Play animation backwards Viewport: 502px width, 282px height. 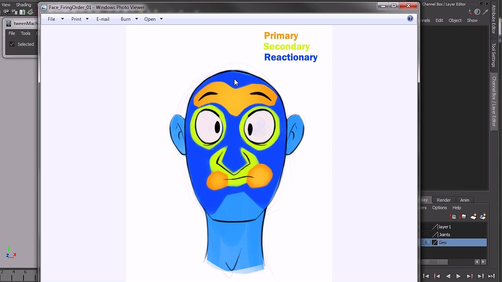448,276
